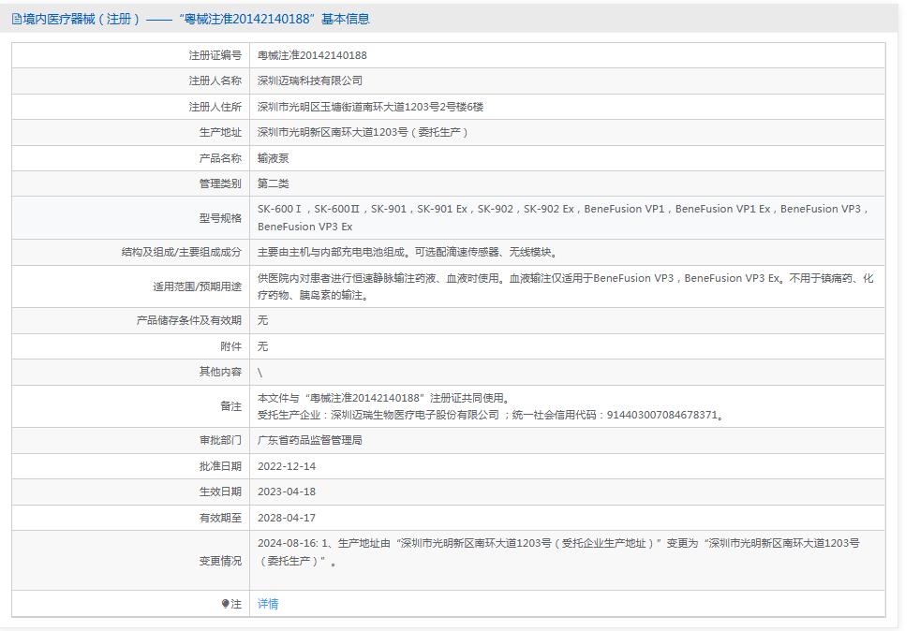Screen dimensions: 920x631
Task: Click the 注册证编号 label cell
Action: click(x=215, y=55)
